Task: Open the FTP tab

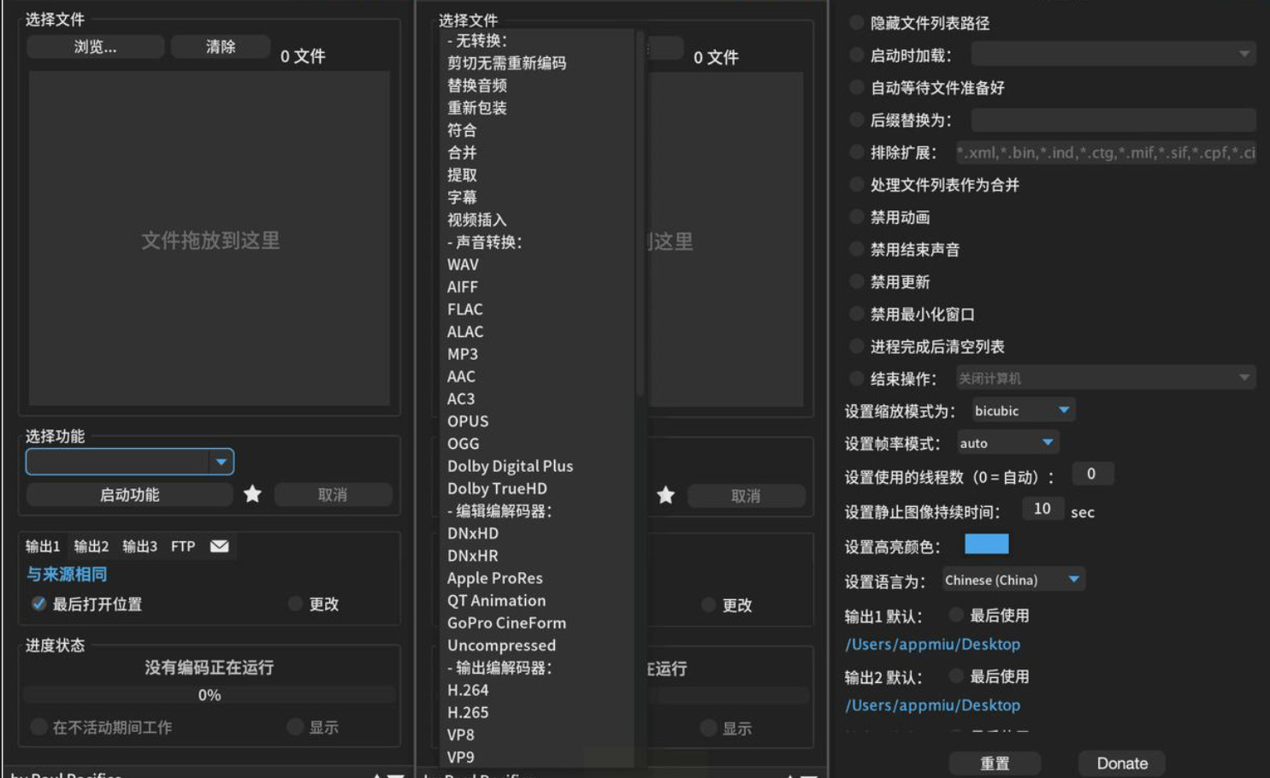Action: 183,545
